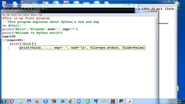
Task: Click the Windows Start button
Action: (3, 101)
